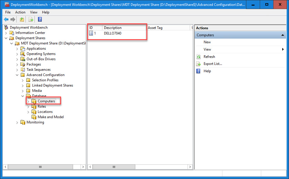Click the Out-of-Box Drivers folder icon

click(x=23, y=59)
